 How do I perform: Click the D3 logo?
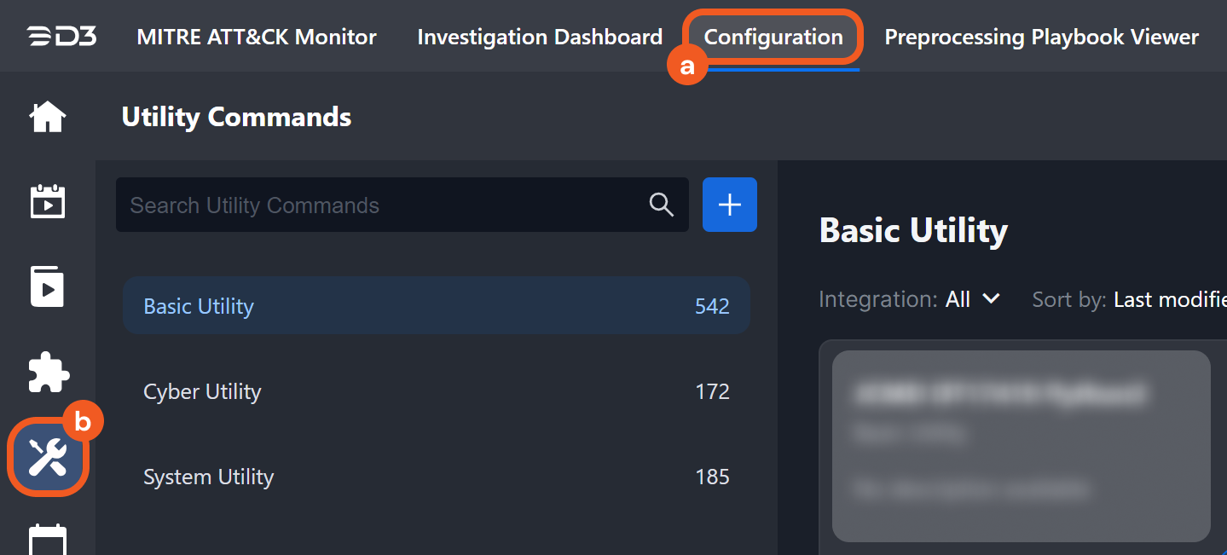(61, 37)
